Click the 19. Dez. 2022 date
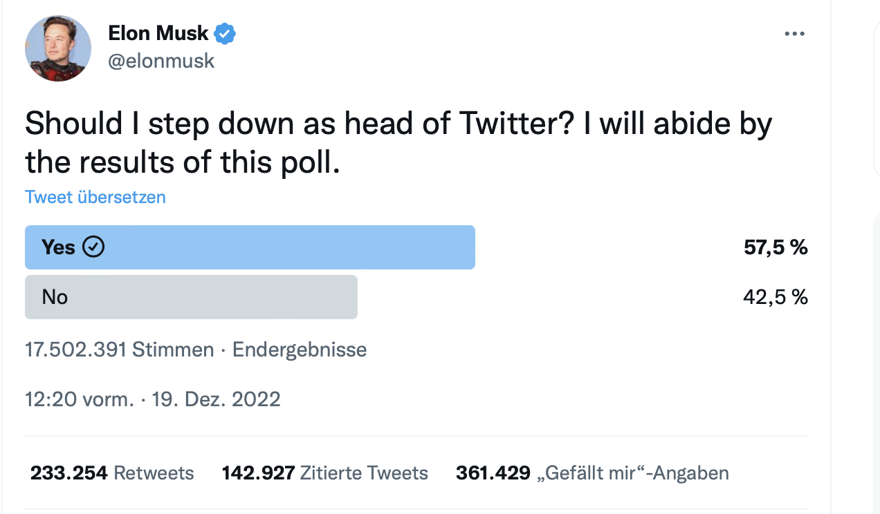The height and width of the screenshot is (514, 880). [x=216, y=399]
